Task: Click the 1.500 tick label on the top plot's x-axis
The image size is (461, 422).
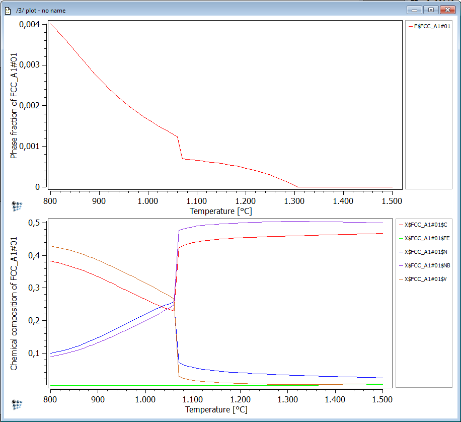Action: pyautogui.click(x=392, y=200)
